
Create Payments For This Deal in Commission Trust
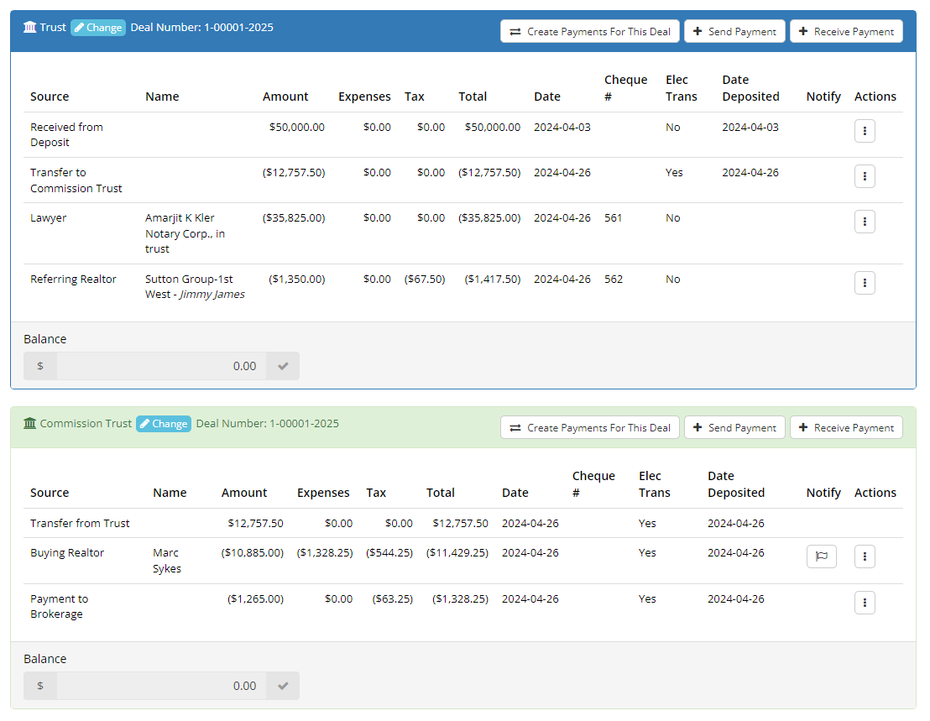click(x=589, y=427)
